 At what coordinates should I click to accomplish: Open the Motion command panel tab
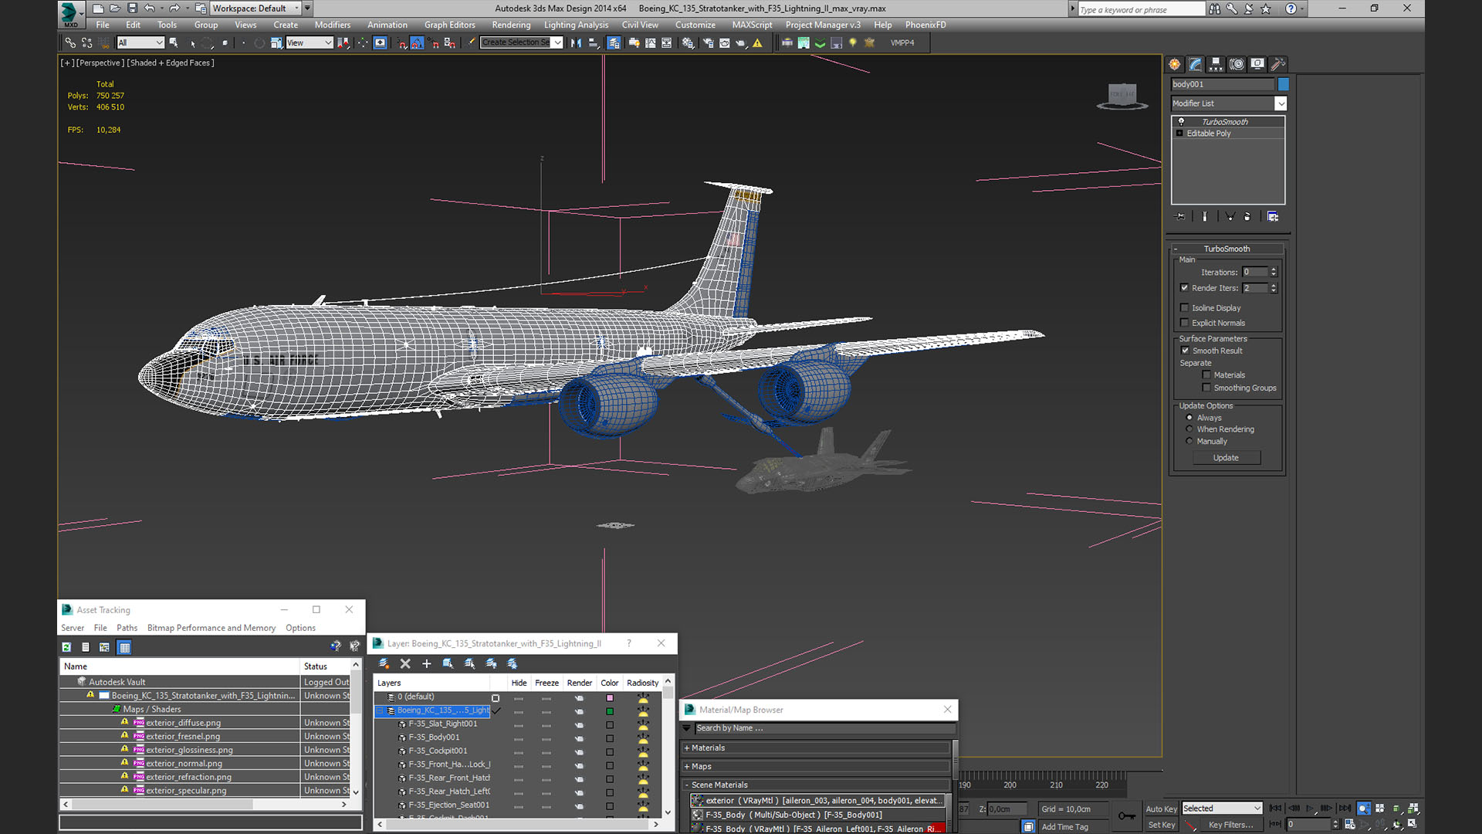point(1237,64)
